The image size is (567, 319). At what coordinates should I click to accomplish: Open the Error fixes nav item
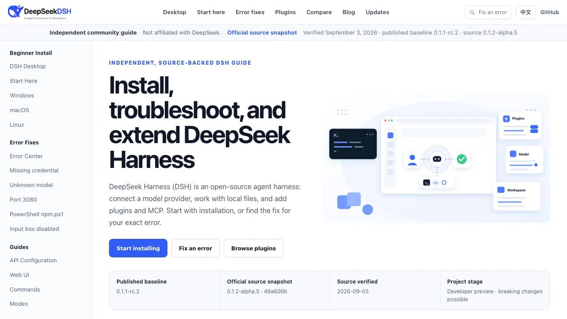[x=250, y=12]
